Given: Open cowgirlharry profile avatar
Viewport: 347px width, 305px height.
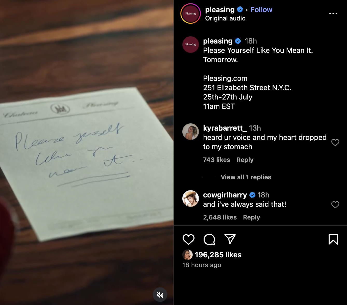Looking at the screenshot, I should pyautogui.click(x=191, y=198).
